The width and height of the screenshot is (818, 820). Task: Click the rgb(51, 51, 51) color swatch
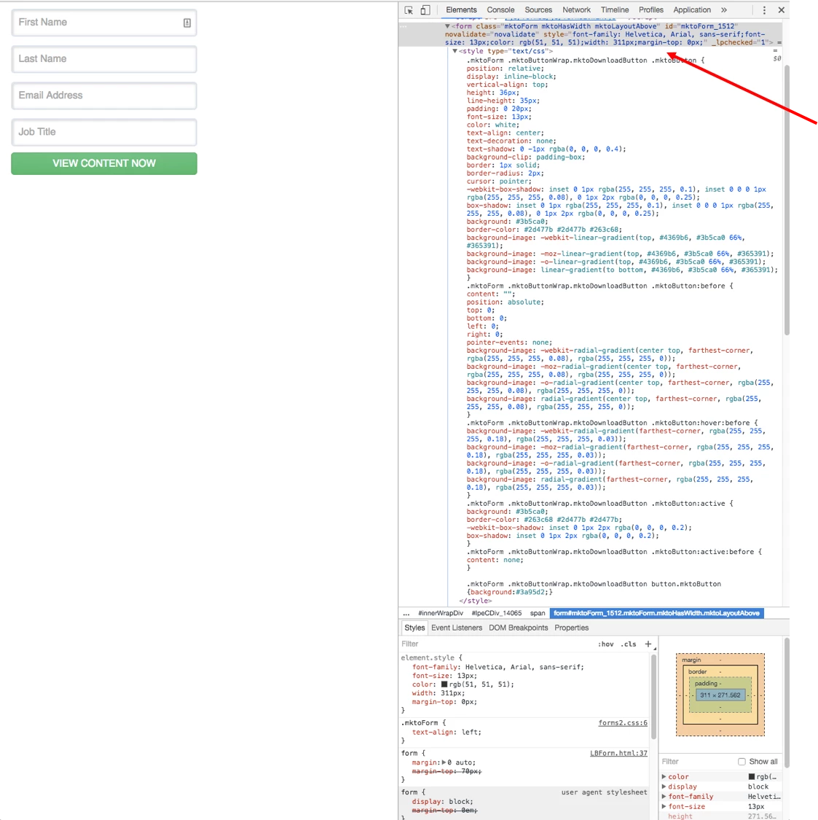(444, 684)
